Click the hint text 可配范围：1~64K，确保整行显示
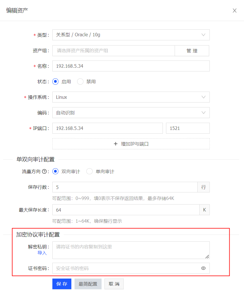 point(87,221)
